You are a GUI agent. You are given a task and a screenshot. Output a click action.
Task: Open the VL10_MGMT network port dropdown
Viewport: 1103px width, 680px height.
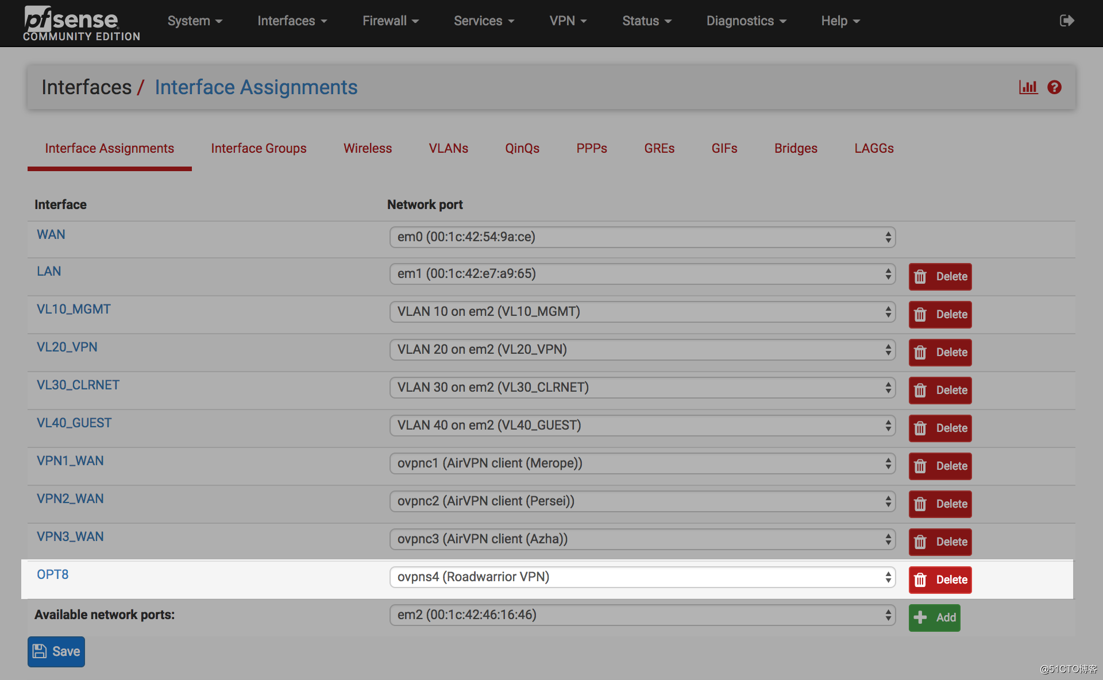(x=642, y=311)
